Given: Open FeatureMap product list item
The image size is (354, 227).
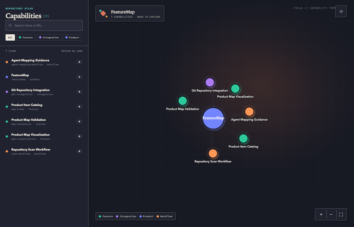Looking at the screenshot, I should [x=44, y=77].
